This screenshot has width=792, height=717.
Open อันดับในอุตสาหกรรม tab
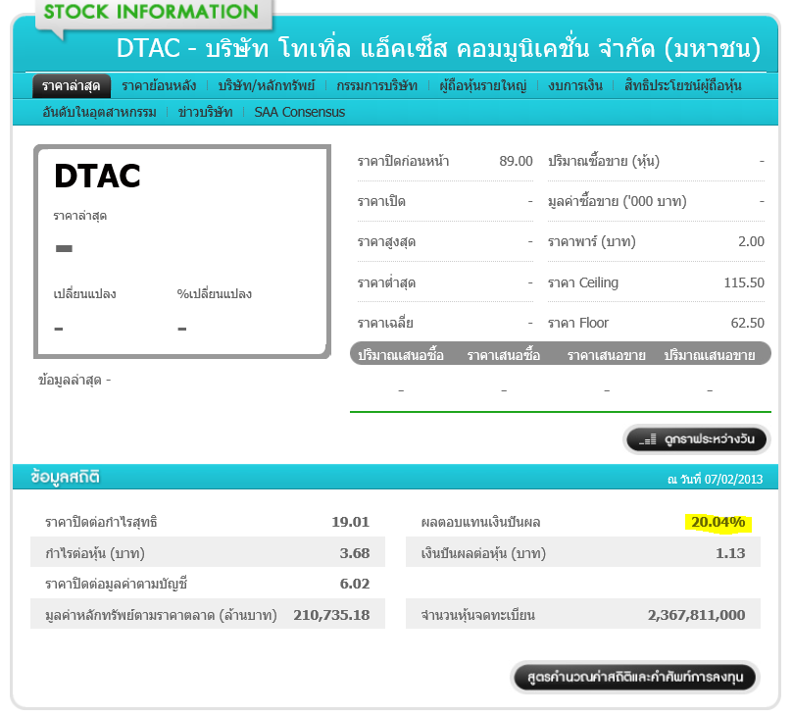click(x=100, y=112)
